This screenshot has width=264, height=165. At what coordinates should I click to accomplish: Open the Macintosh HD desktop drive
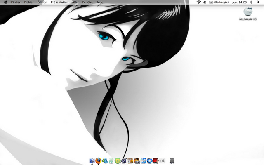click(x=247, y=13)
